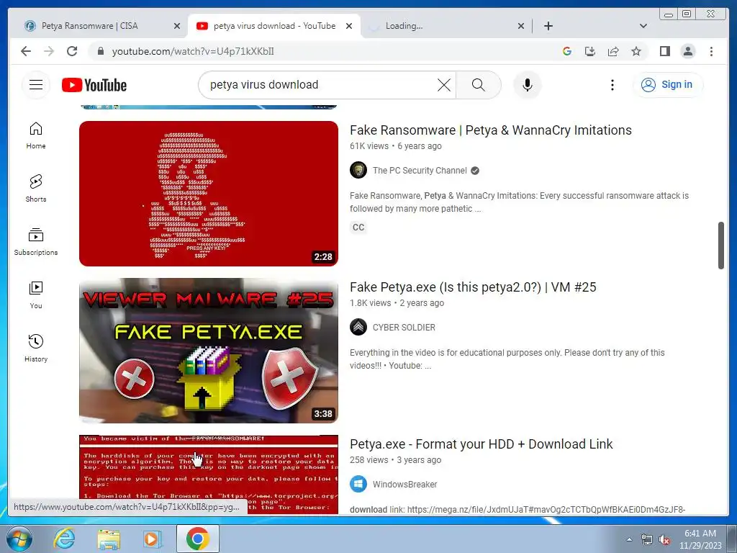Click the magnifier search button
Screen dimensions: 737x553
(x=478, y=85)
